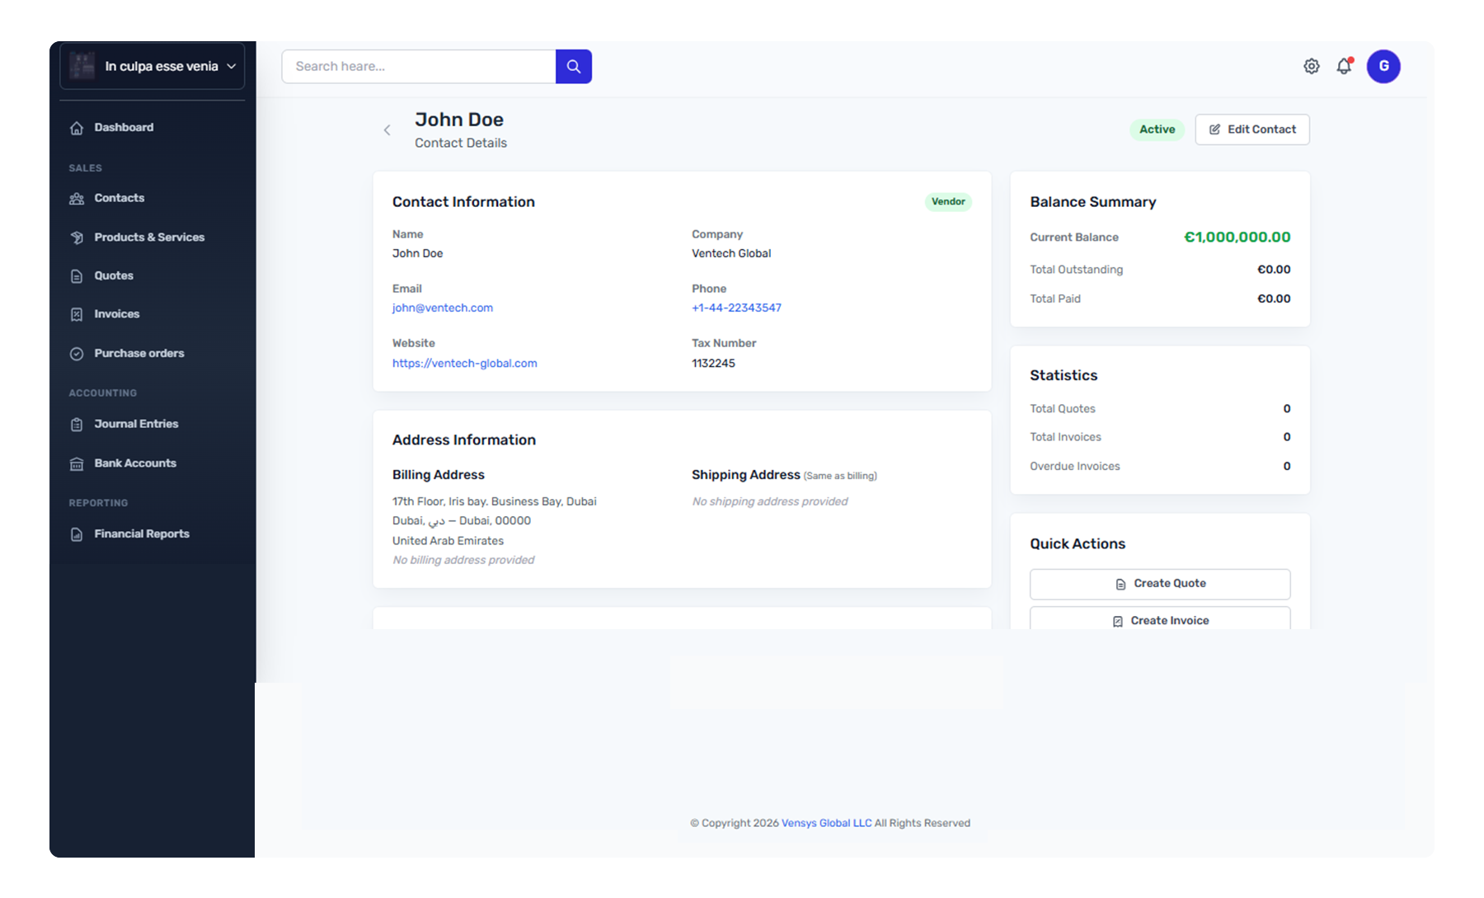Image resolution: width=1484 pixels, height=898 pixels.
Task: Click the Vensys Global LLC footer link
Action: tap(826, 823)
